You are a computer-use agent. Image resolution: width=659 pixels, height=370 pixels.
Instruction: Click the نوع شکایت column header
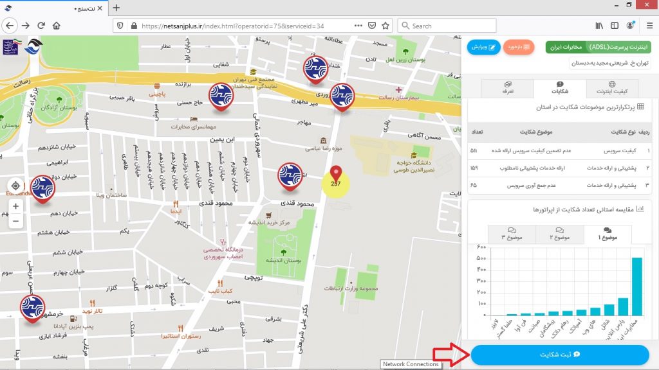623,132
